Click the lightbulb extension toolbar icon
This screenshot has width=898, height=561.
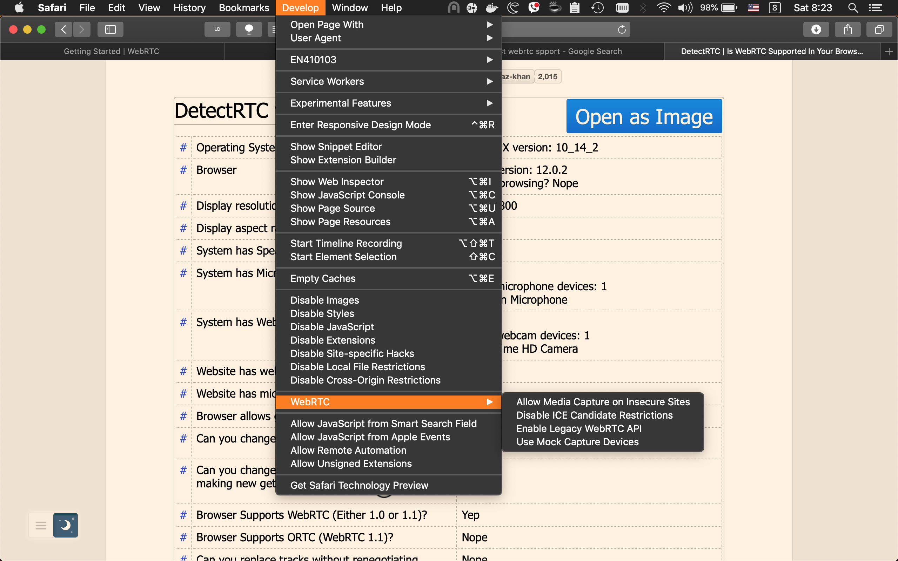[249, 29]
